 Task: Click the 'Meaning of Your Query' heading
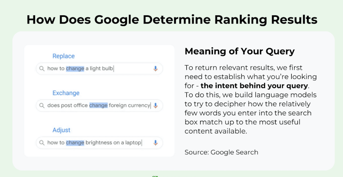point(240,52)
